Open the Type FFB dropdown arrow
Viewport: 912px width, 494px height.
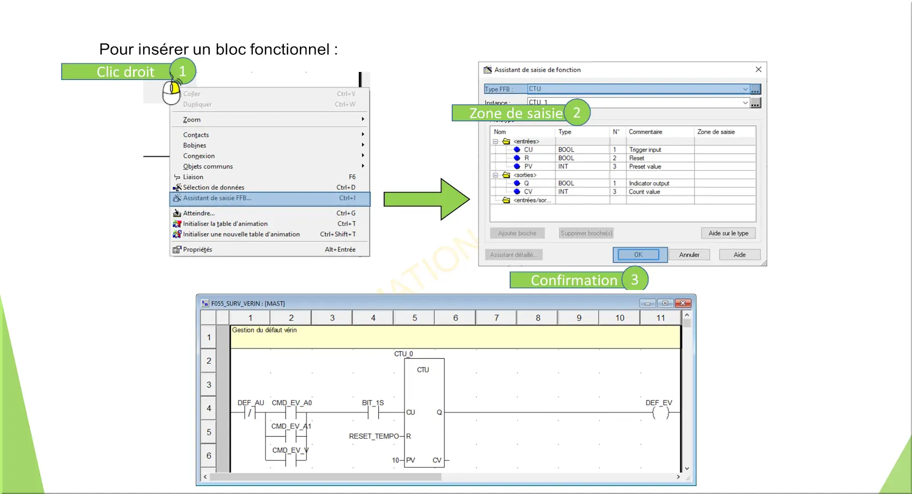coord(745,89)
